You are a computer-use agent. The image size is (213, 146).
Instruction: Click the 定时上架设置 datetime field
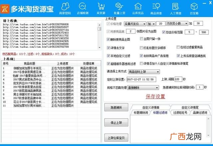pyautogui.click(x=141, y=79)
